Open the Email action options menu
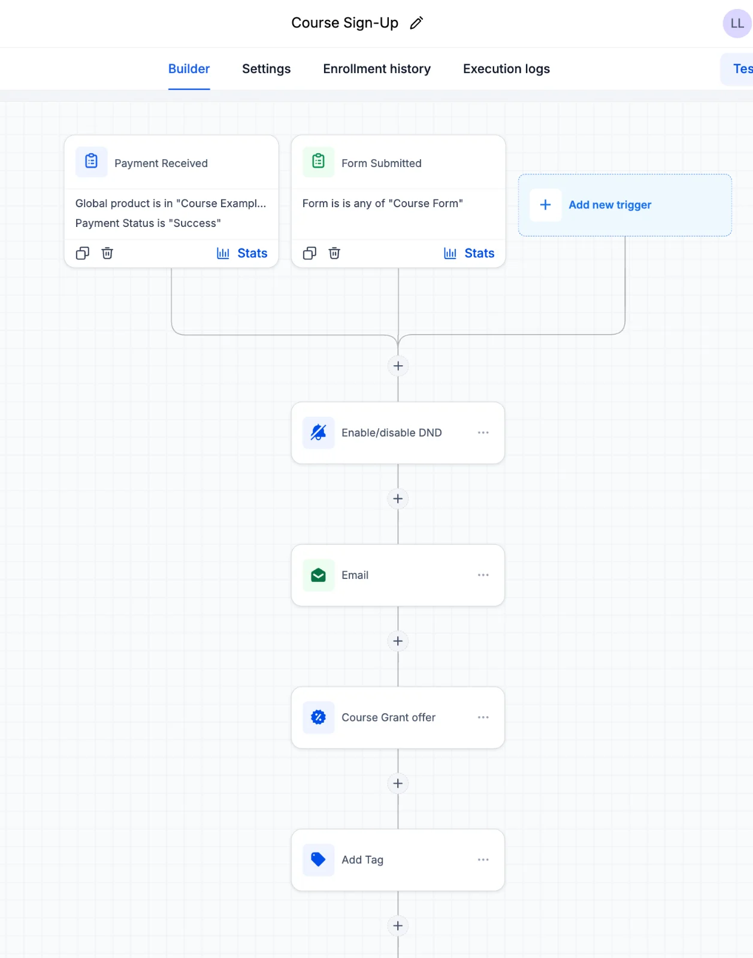This screenshot has width=753, height=958. 483,575
